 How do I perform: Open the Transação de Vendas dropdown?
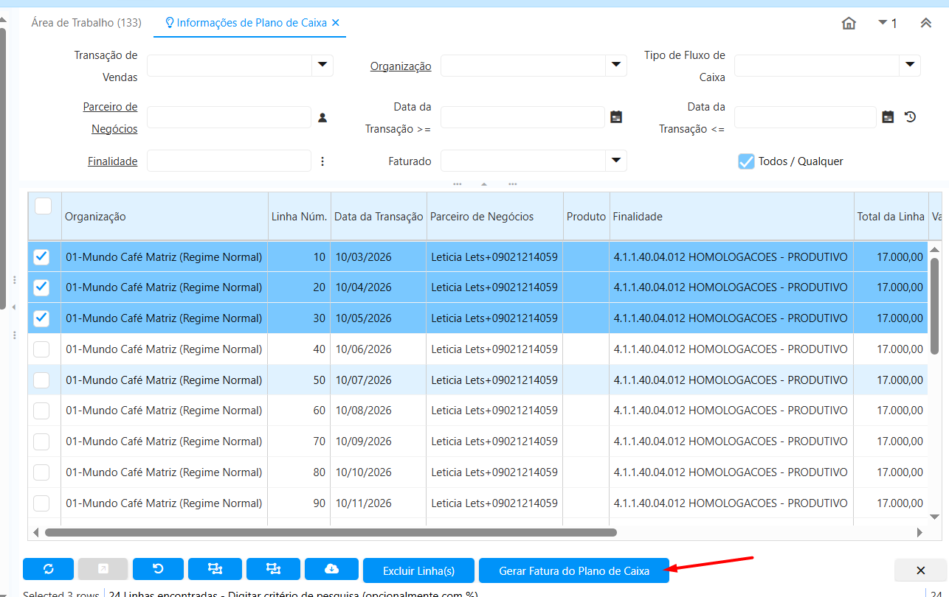pyautogui.click(x=322, y=66)
